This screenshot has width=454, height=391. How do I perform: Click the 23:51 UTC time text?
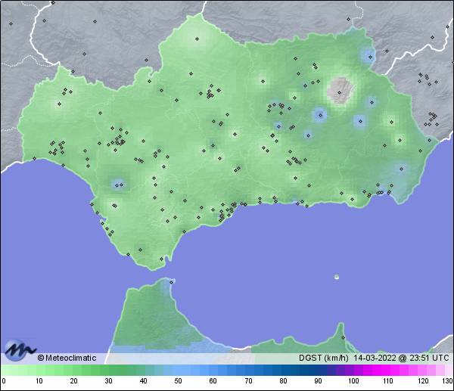tap(429, 358)
